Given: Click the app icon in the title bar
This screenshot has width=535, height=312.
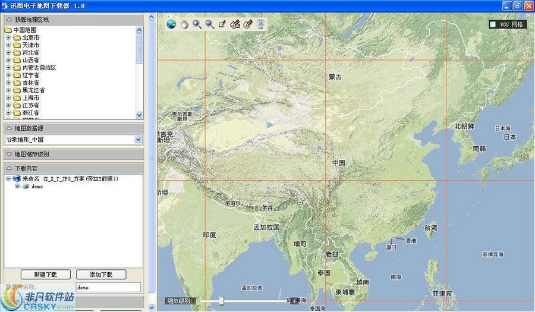Looking at the screenshot, I should 4,6.
